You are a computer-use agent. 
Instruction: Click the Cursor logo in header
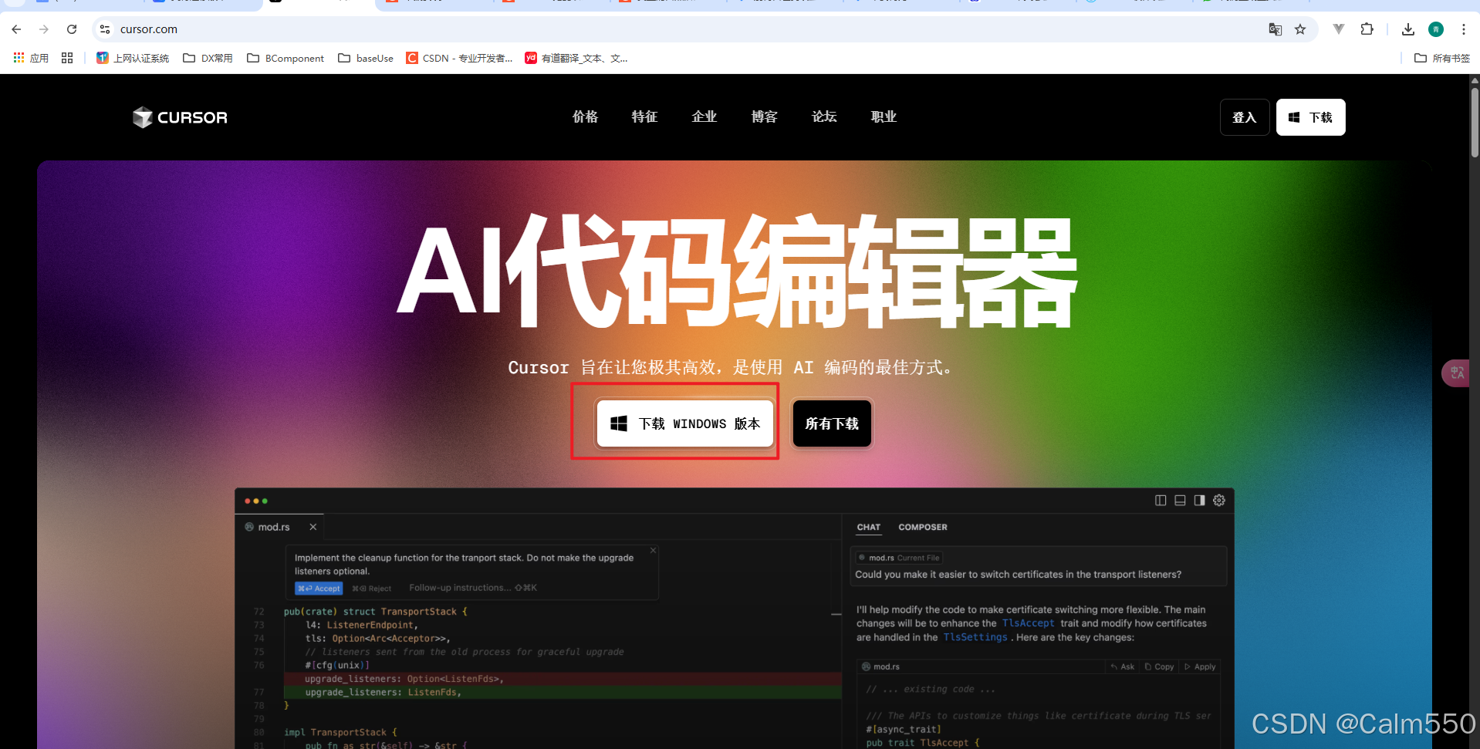(180, 117)
